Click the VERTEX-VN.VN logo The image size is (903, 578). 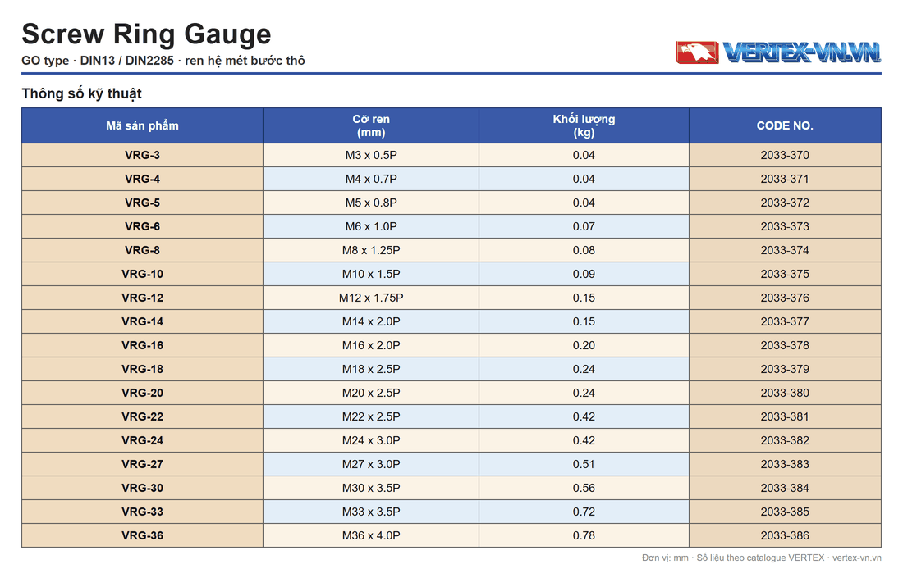778,52
